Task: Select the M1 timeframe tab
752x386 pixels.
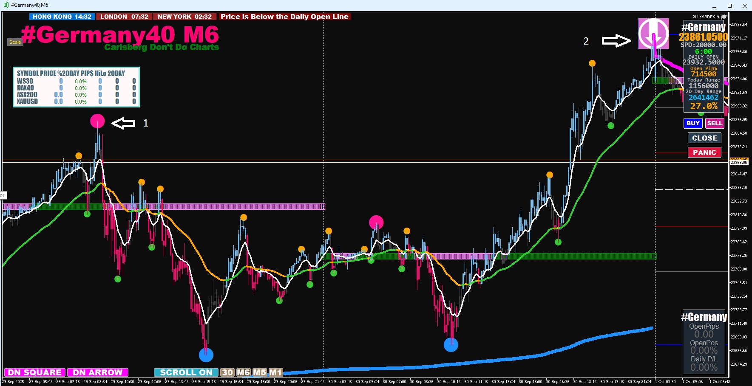Action: click(x=275, y=372)
